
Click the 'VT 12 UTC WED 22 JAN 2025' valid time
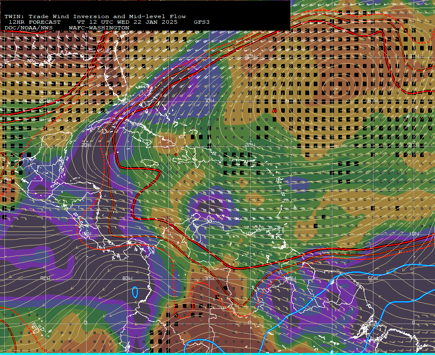tap(127, 22)
